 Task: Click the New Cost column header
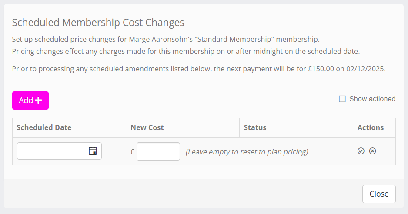147,127
